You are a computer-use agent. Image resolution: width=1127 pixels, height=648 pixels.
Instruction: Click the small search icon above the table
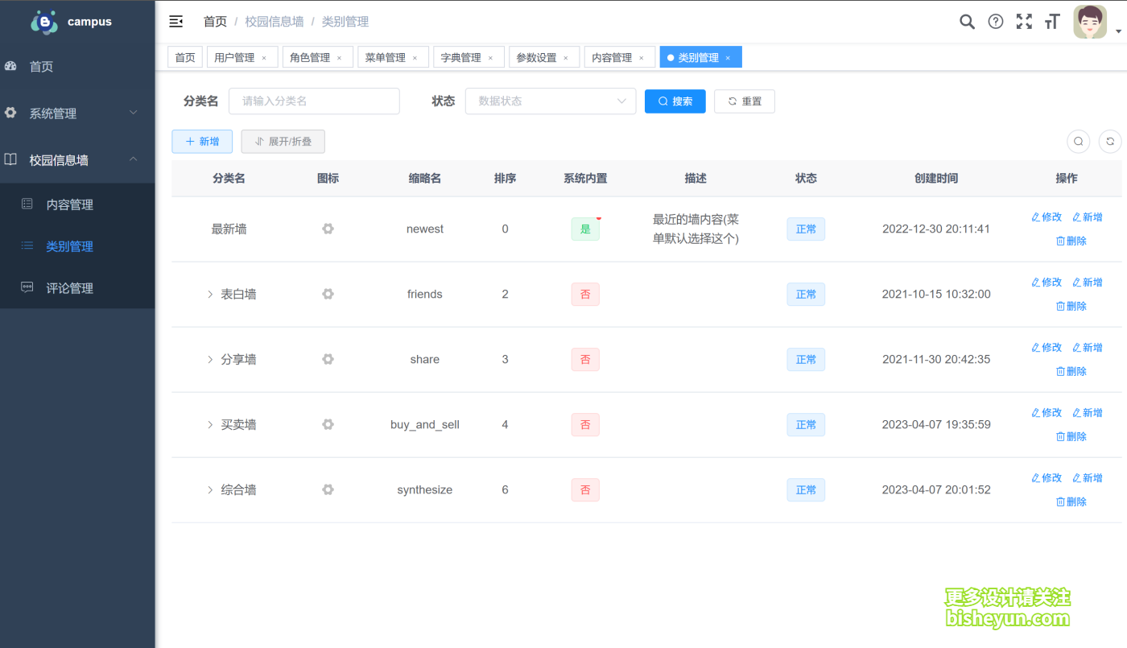click(1078, 141)
